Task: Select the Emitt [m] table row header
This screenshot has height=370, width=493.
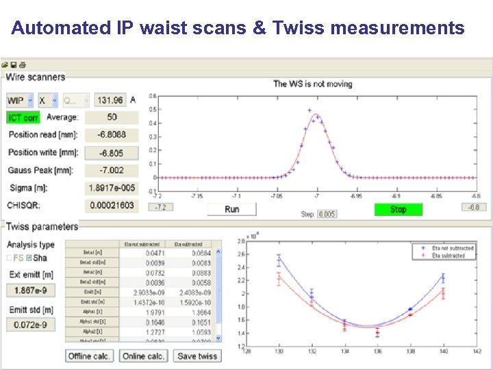Action: click(92, 292)
